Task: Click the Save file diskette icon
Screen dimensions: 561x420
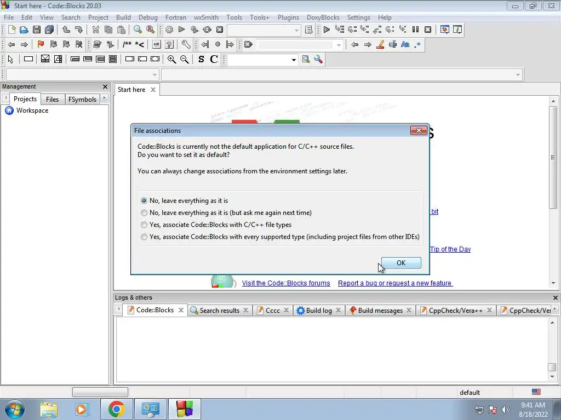Action: [x=37, y=30]
